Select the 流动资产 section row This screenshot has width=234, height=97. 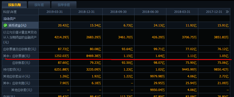20,19
